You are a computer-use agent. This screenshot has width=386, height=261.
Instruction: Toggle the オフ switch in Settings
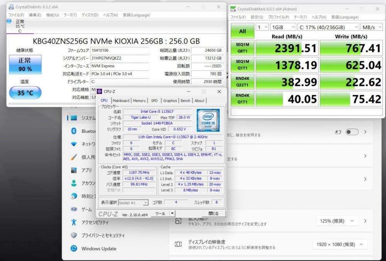(x=352, y=132)
